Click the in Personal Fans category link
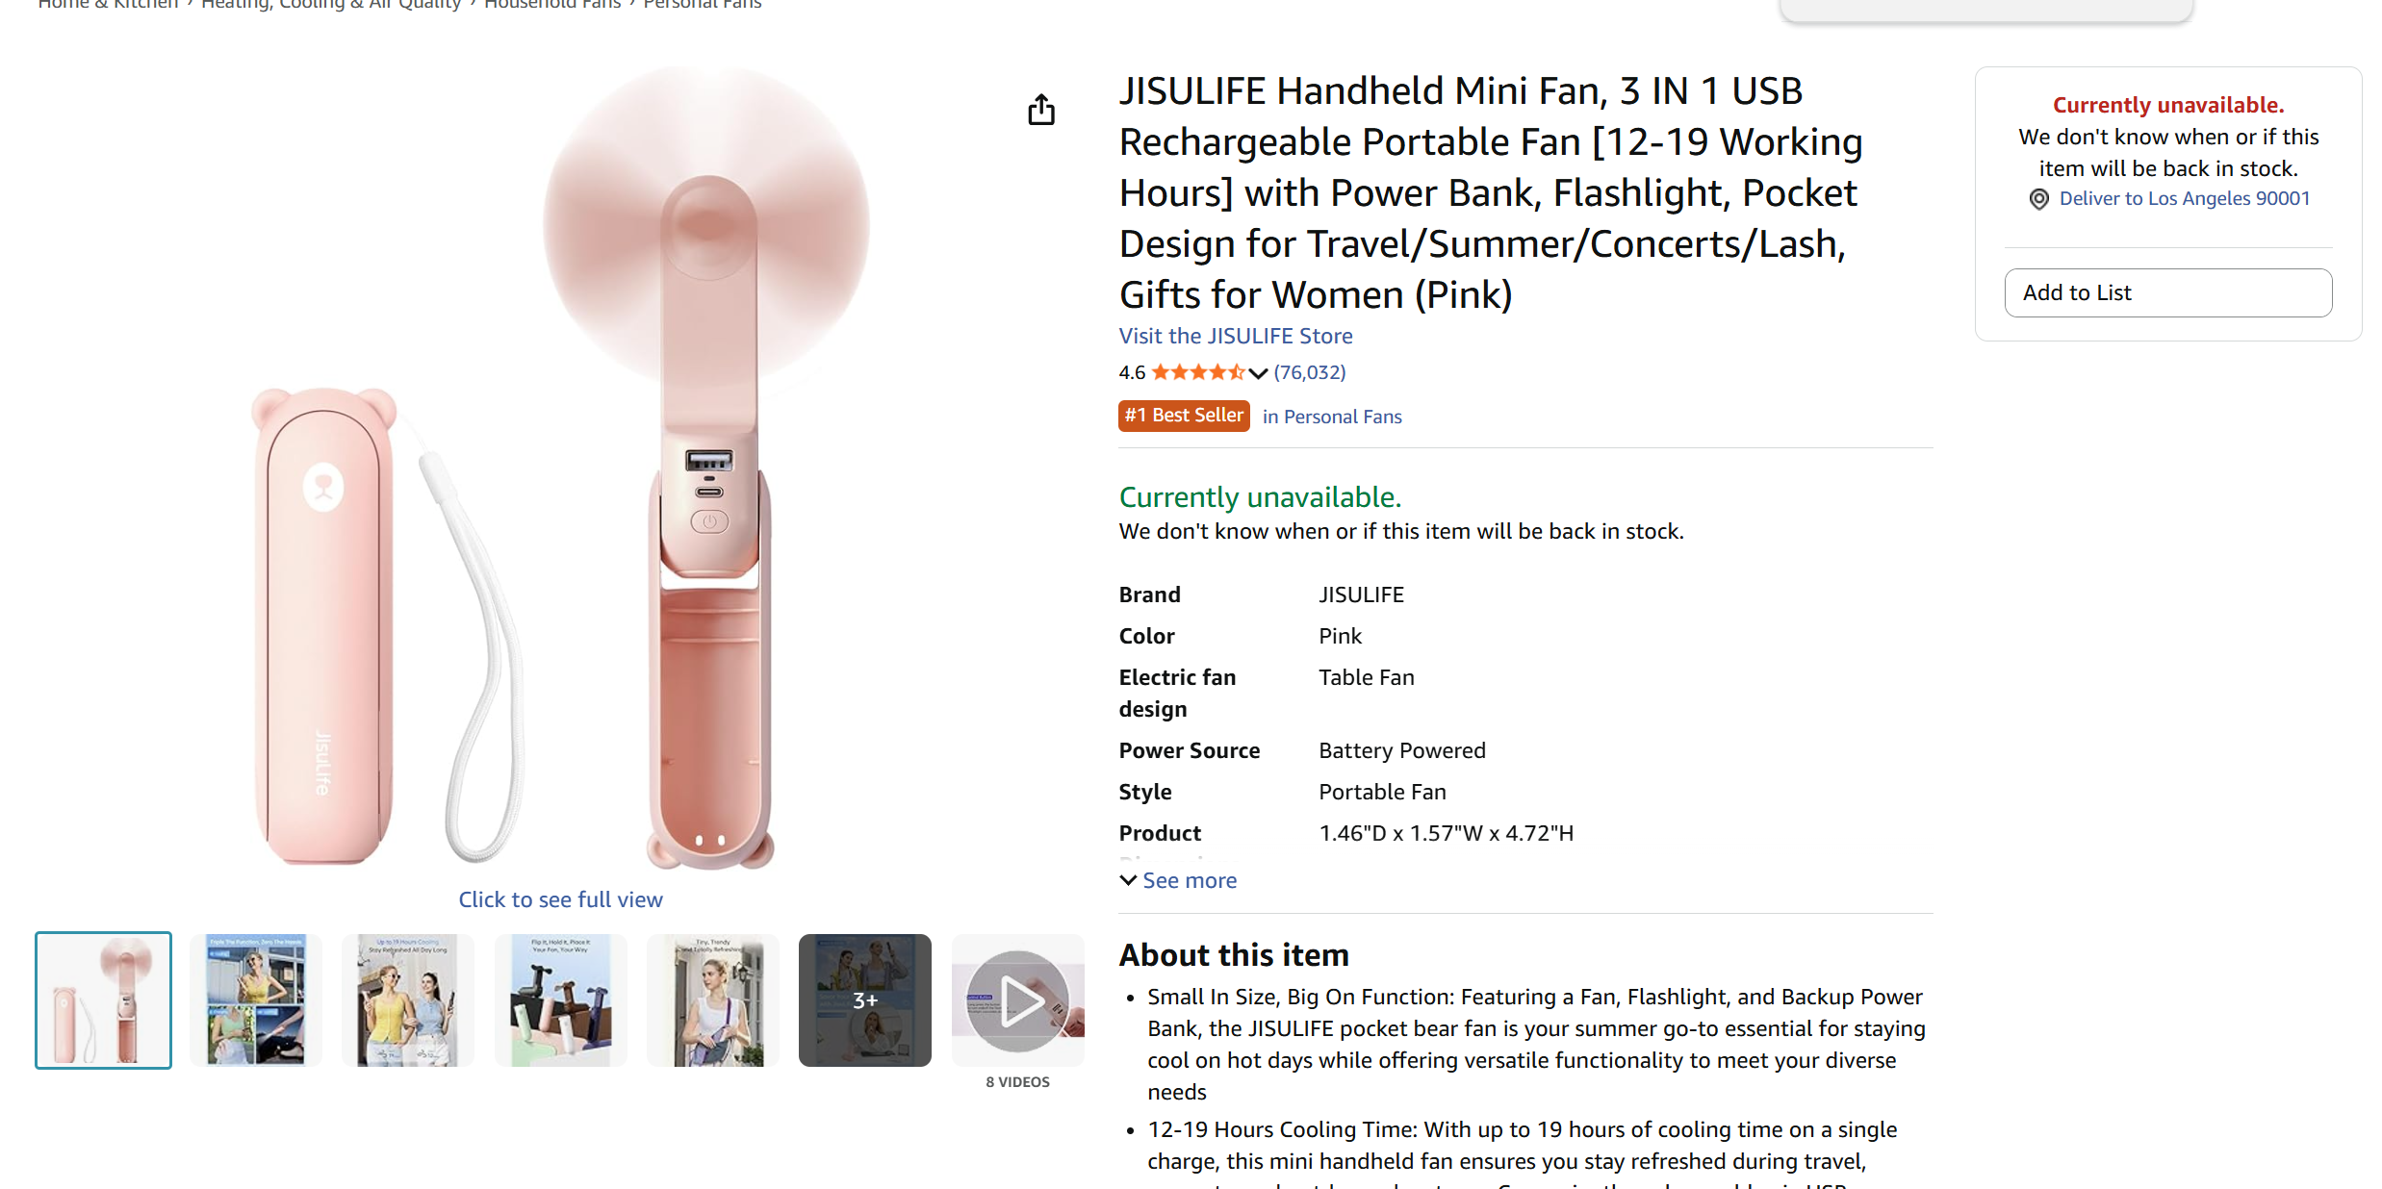The height and width of the screenshot is (1189, 2382). click(1331, 417)
